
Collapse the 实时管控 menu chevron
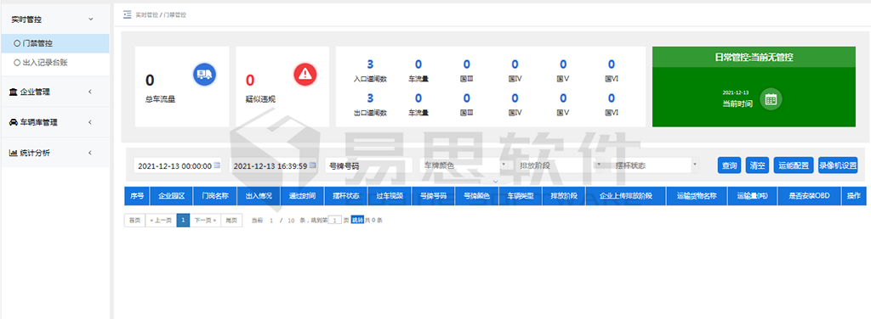coord(90,20)
